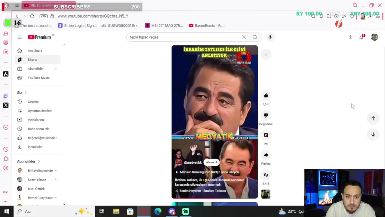385x217 pixels.
Task: Toggle the VPN badge
Action: tap(43, 16)
